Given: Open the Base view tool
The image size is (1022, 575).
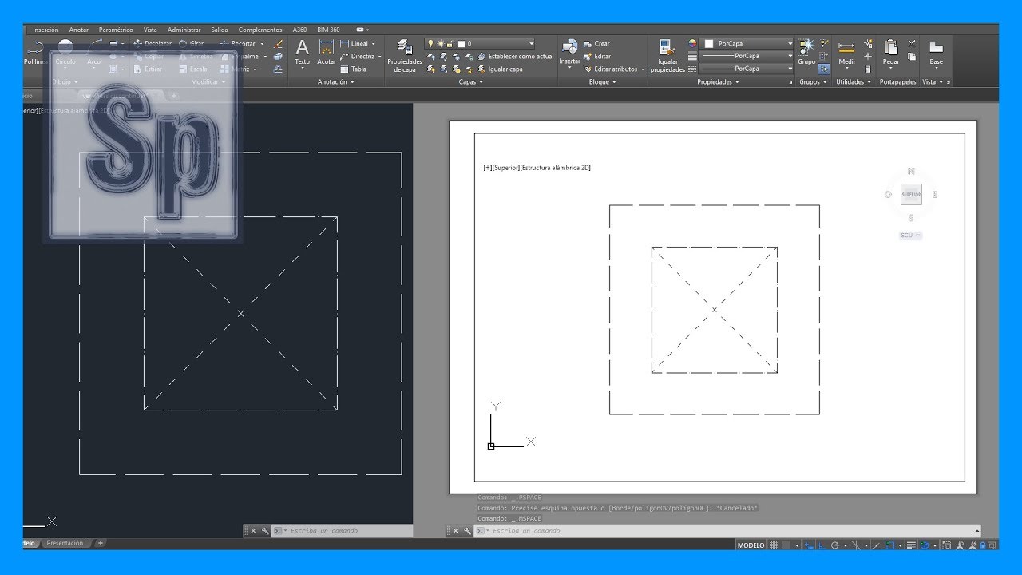Looking at the screenshot, I should tap(936, 53).
